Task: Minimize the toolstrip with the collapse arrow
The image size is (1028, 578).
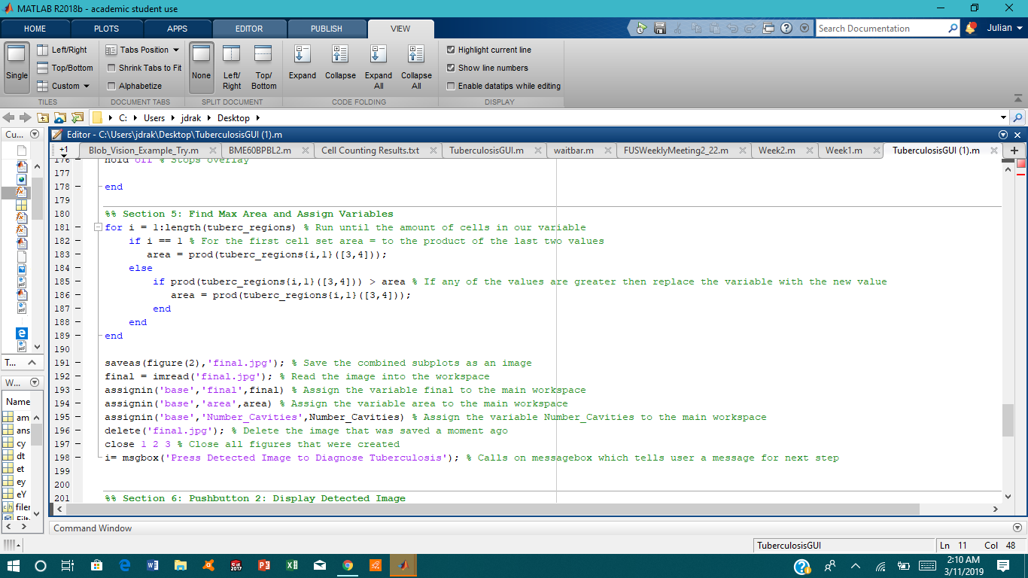Action: (1018, 98)
